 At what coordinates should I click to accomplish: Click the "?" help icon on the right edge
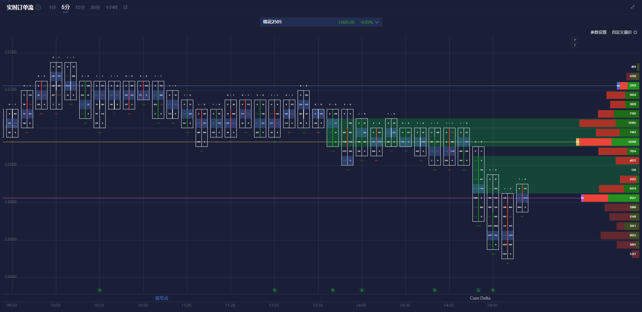(x=575, y=45)
